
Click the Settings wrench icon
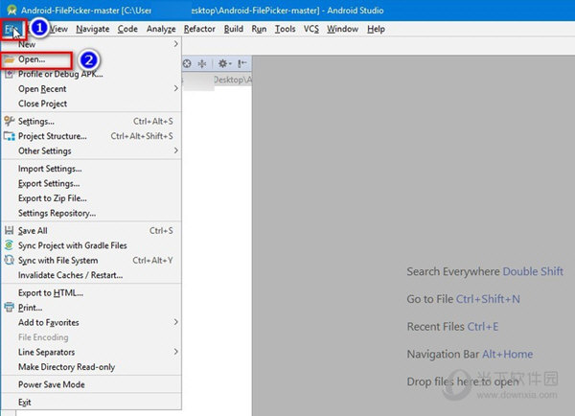tap(10, 121)
